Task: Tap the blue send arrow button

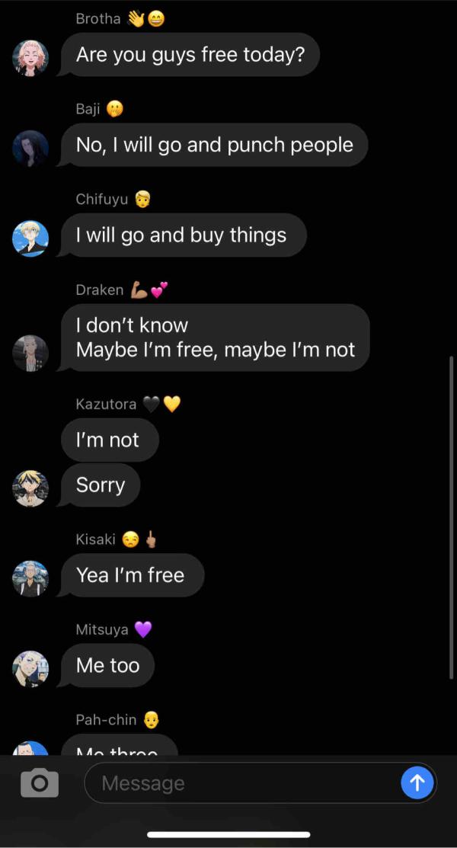Action: [x=417, y=782]
